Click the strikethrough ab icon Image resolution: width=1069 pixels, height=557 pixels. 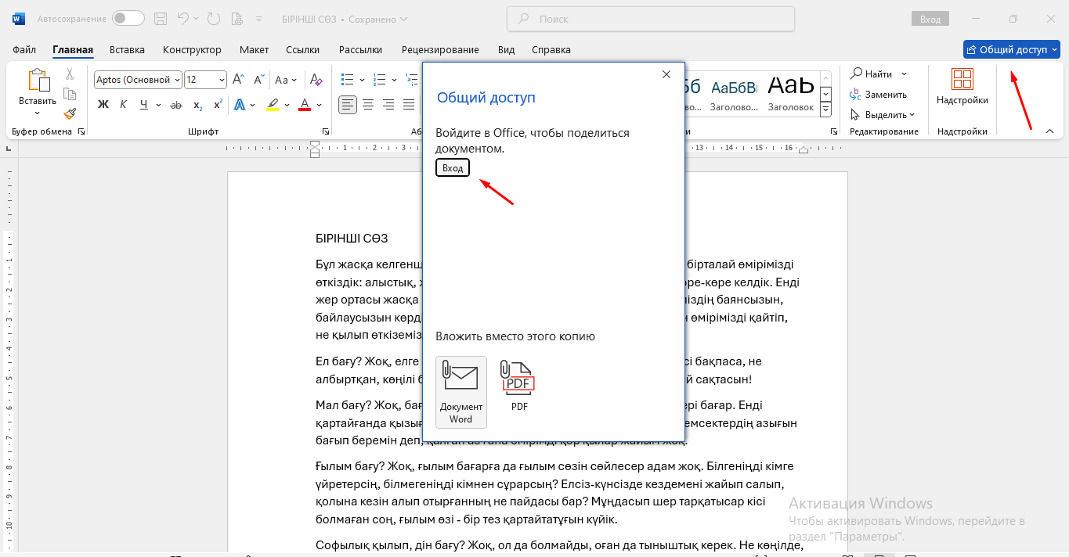(x=175, y=104)
